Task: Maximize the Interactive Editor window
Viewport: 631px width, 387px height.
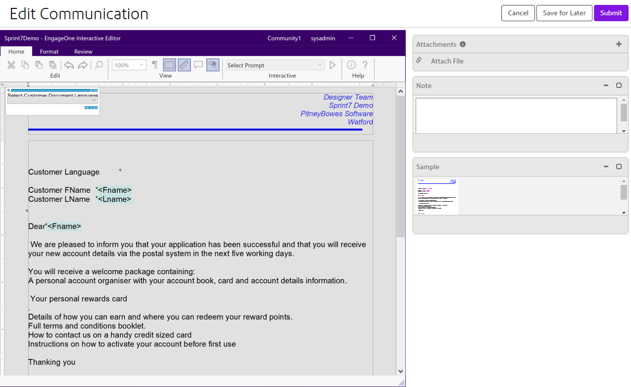Action: (373, 38)
